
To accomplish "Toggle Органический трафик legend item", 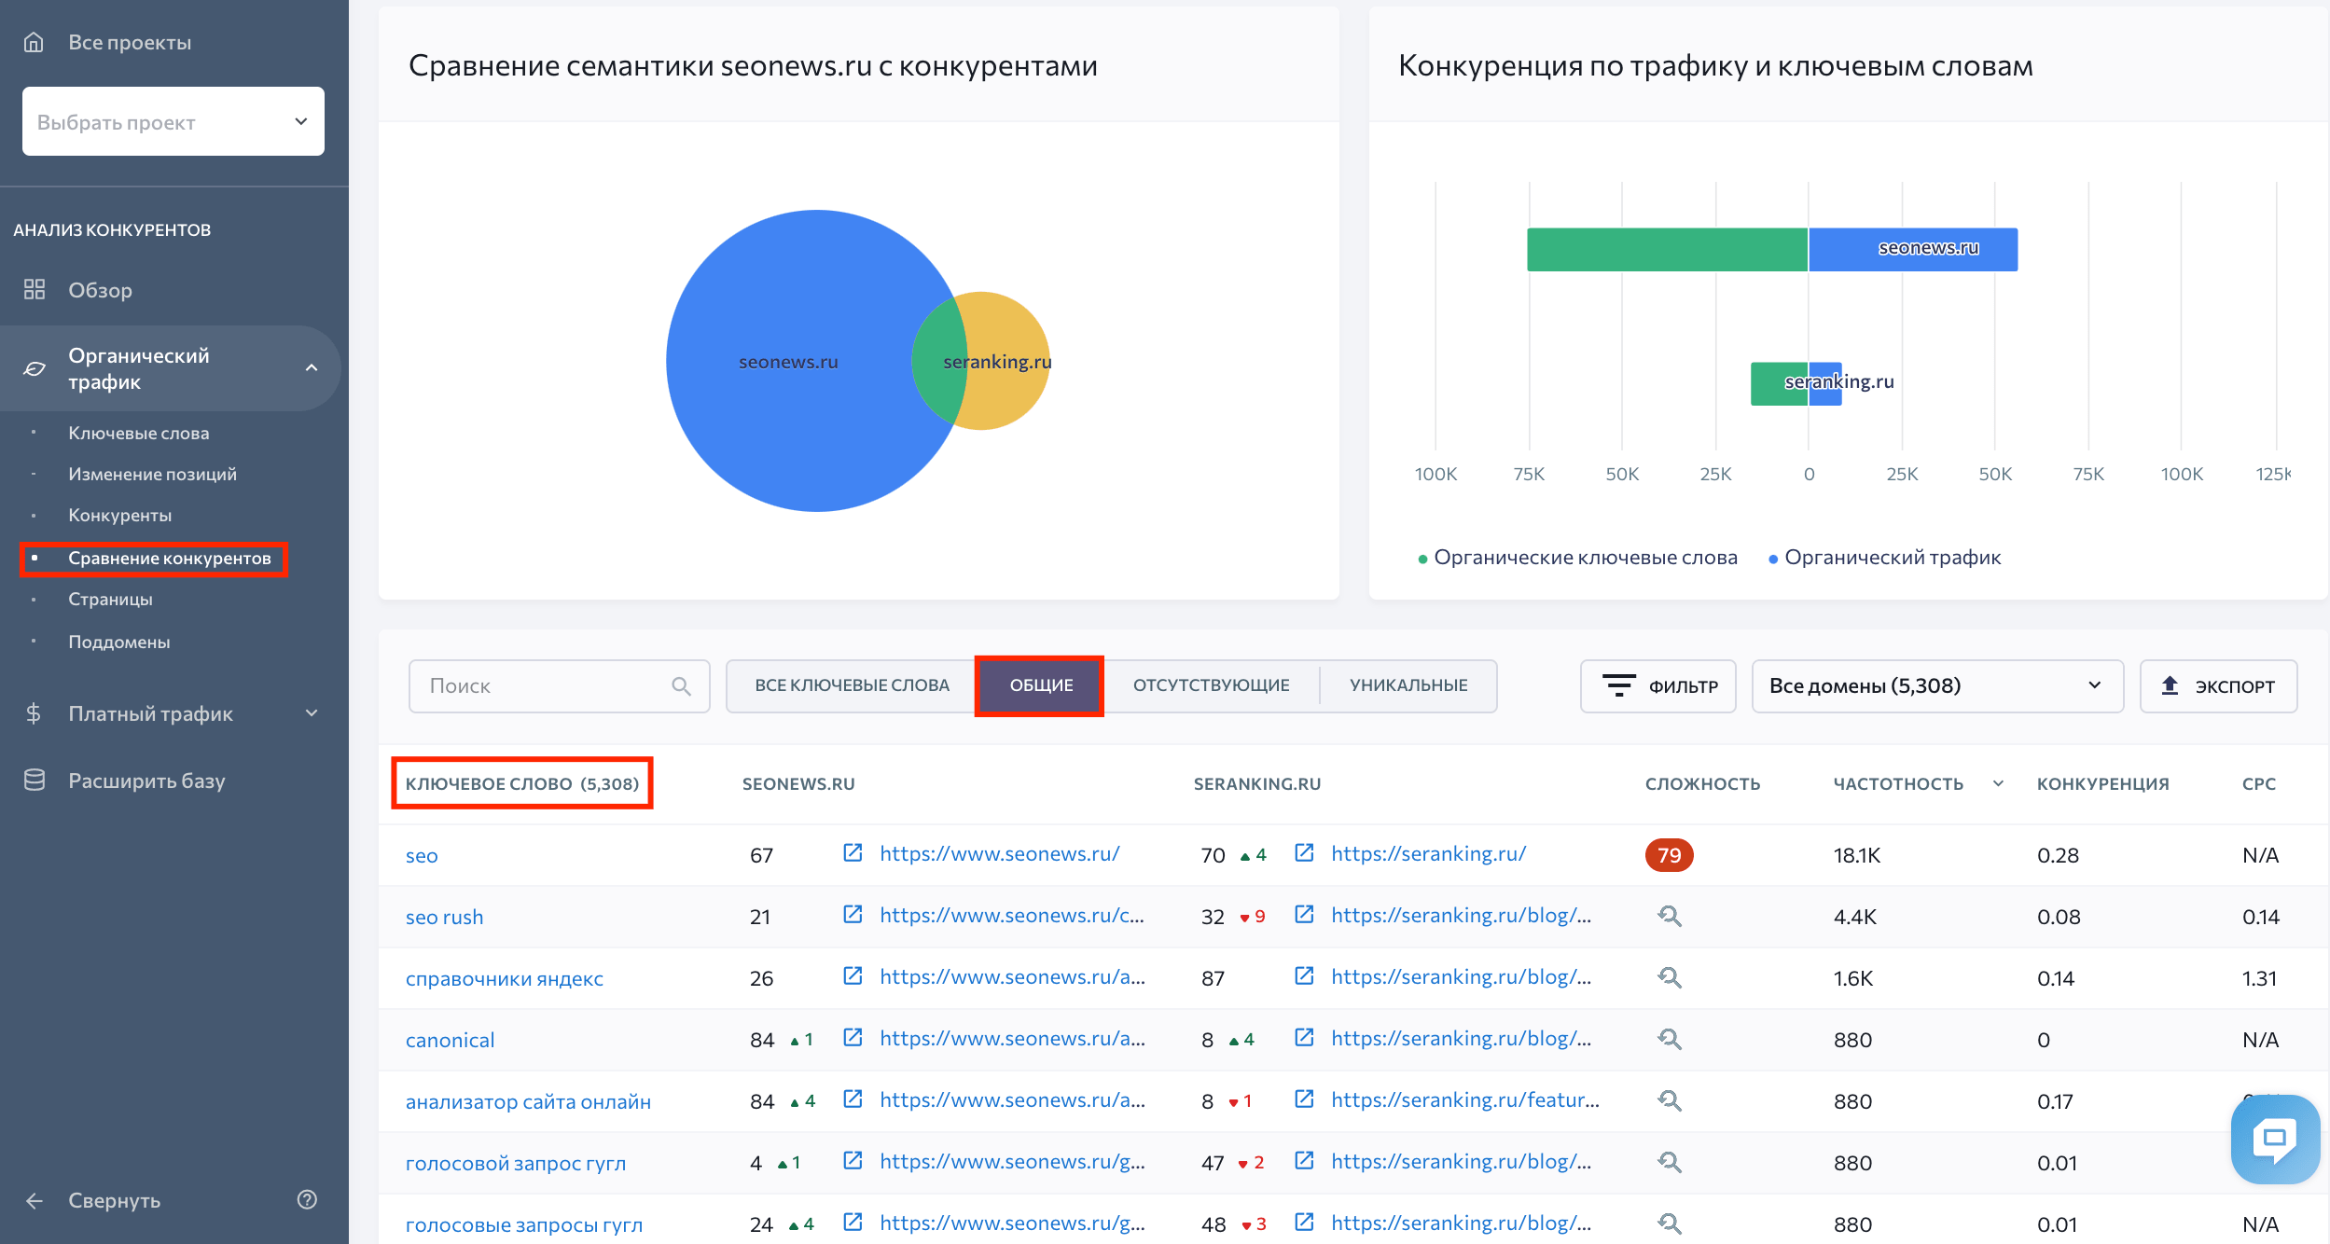I will pos(1885,557).
